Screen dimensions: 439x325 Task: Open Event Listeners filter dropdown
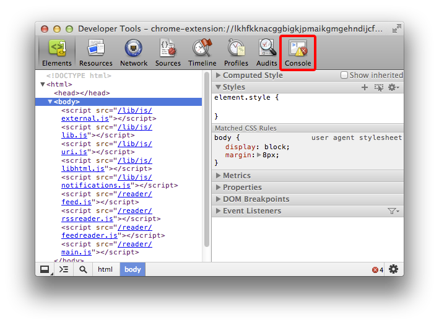tap(393, 211)
